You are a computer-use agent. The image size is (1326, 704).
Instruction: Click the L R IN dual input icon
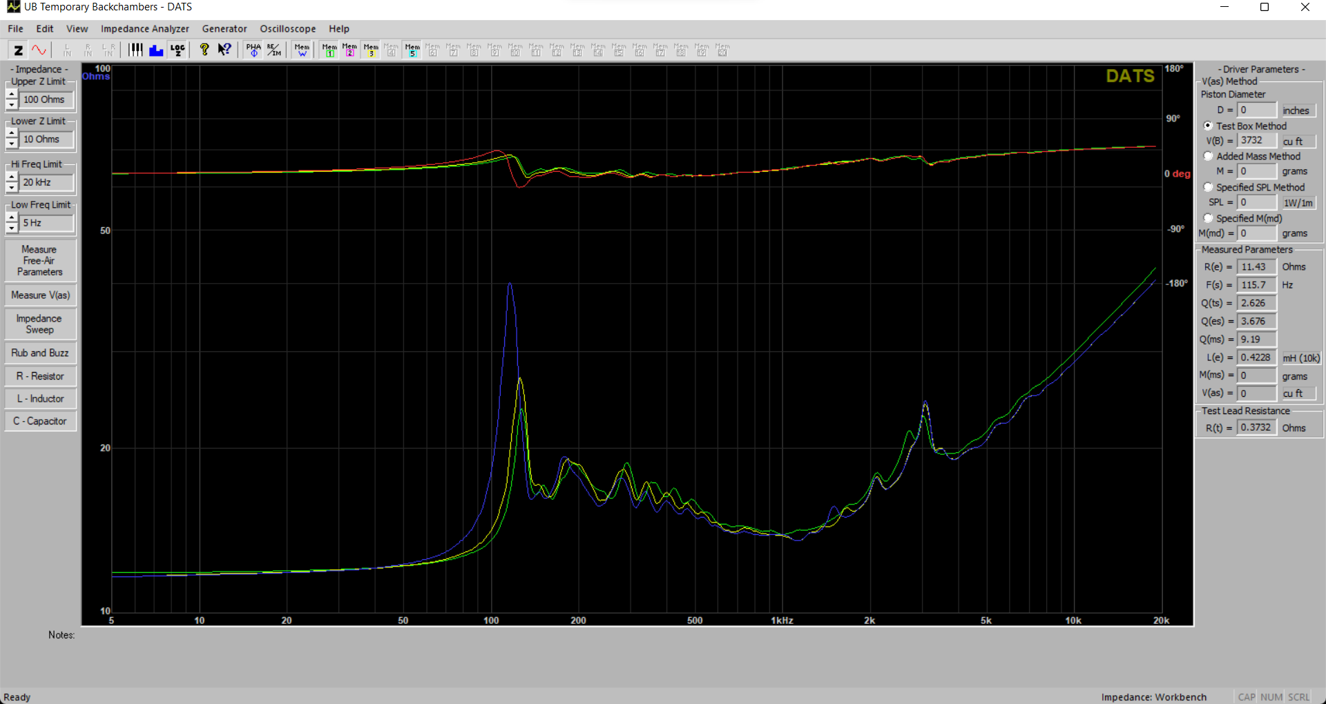click(108, 50)
